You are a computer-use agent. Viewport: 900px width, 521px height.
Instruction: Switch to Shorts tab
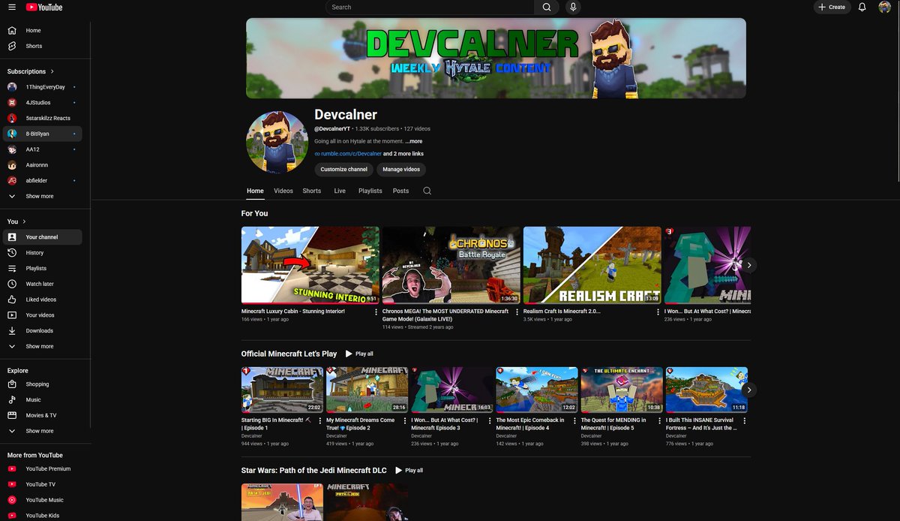(x=312, y=191)
